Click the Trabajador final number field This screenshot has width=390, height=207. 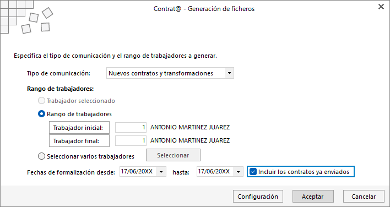[x=131, y=140]
